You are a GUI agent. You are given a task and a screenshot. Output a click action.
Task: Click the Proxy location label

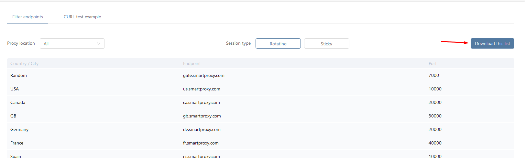point(21,43)
